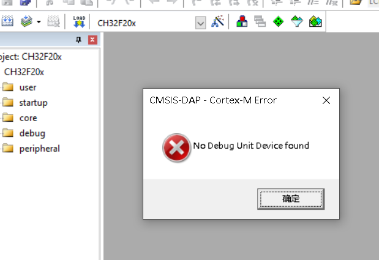
Task: Close the project panel with red X
Action: point(92,40)
